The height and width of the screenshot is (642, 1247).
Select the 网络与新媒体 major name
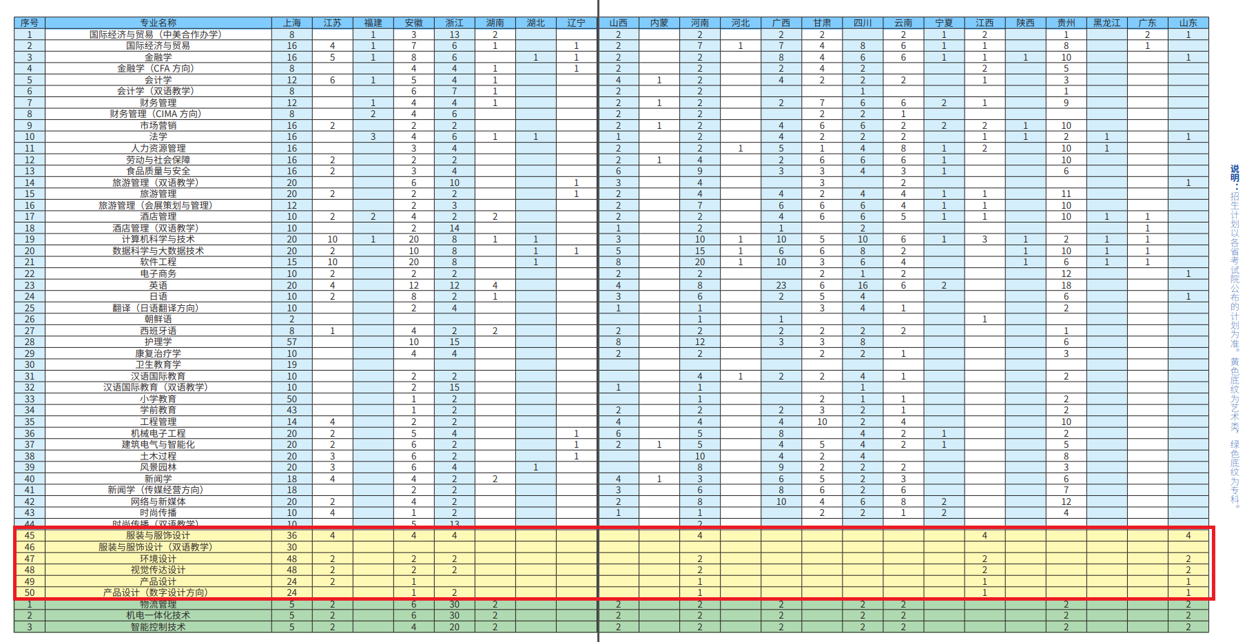[158, 501]
